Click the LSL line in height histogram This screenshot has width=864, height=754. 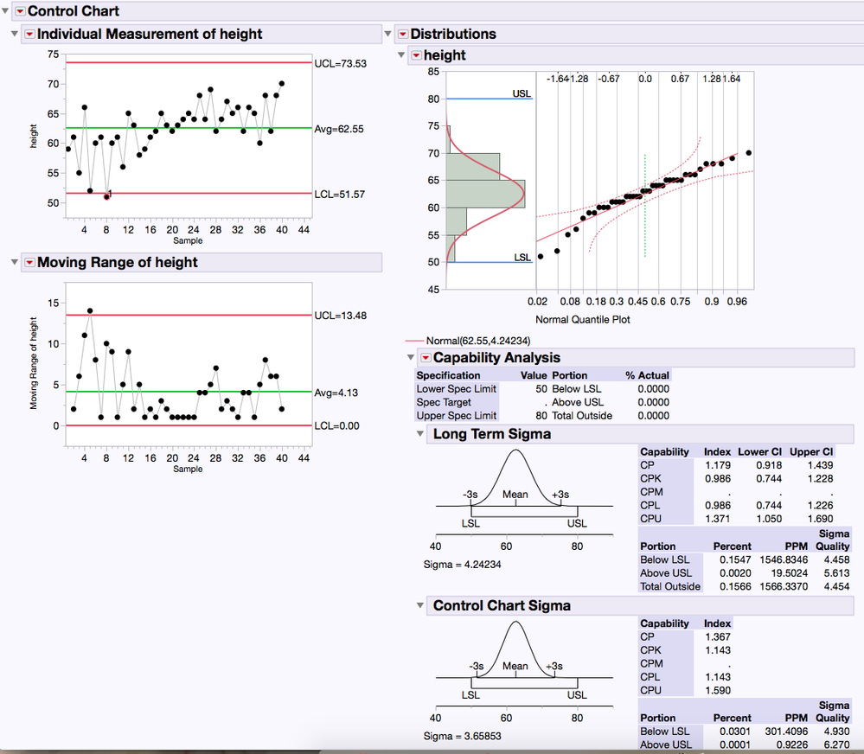(489, 262)
